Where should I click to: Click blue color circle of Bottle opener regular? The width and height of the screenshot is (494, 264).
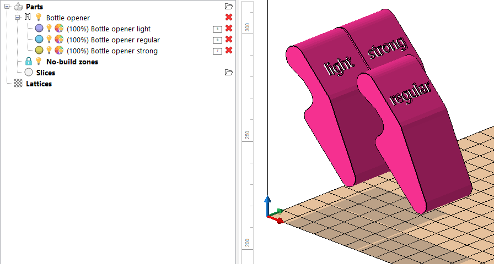39,39
